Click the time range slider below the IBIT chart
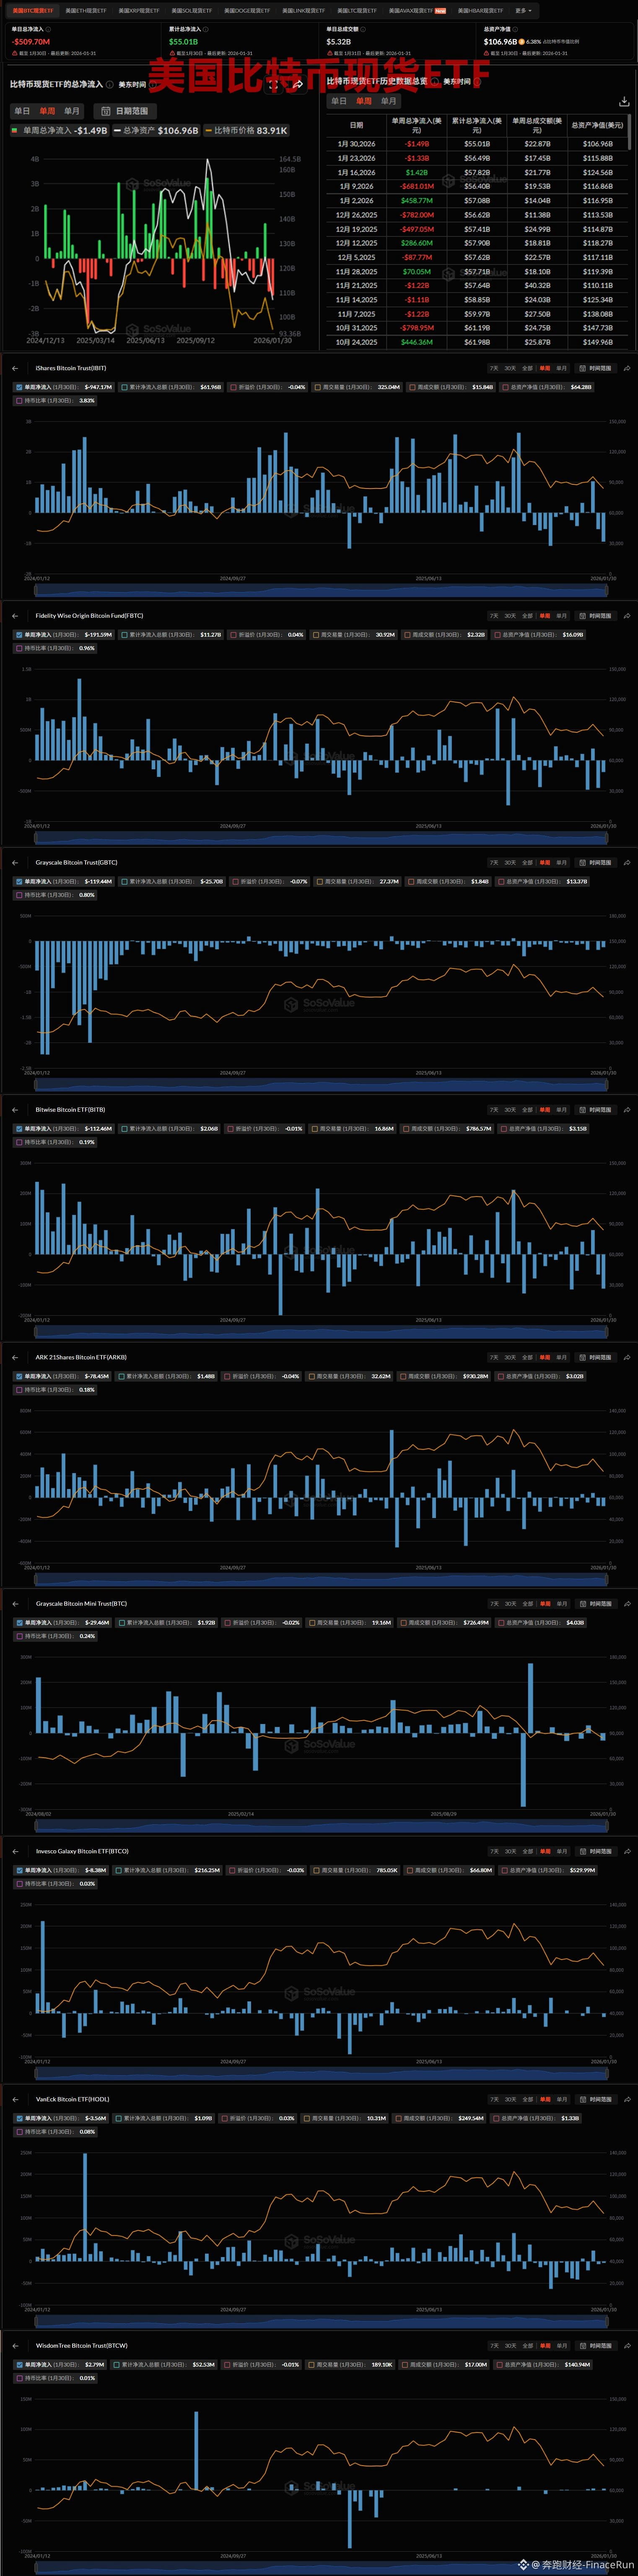The height and width of the screenshot is (2576, 638). (319, 591)
